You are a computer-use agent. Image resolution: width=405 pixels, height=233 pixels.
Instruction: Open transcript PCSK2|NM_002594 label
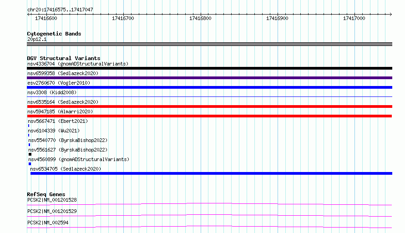click(x=48, y=223)
